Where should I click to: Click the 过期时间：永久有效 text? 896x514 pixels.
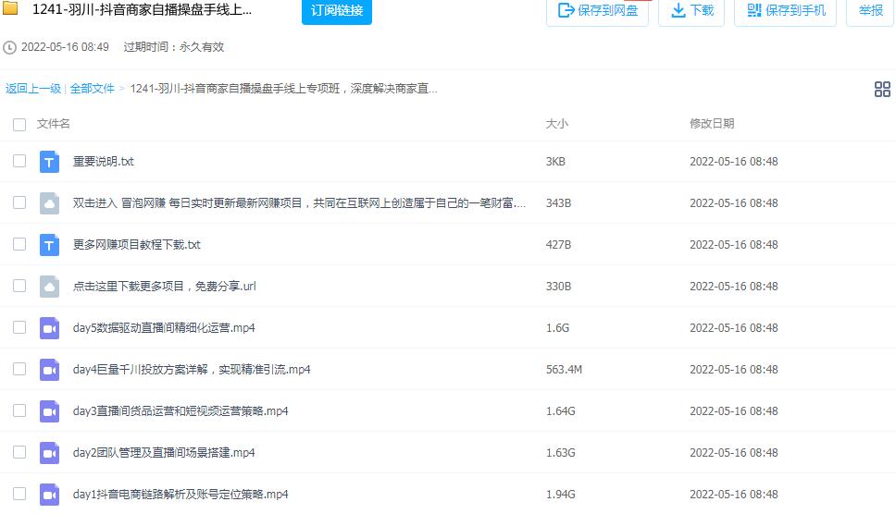coord(174,47)
